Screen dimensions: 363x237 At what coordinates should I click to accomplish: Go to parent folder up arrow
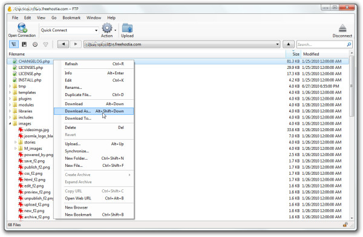289,44
